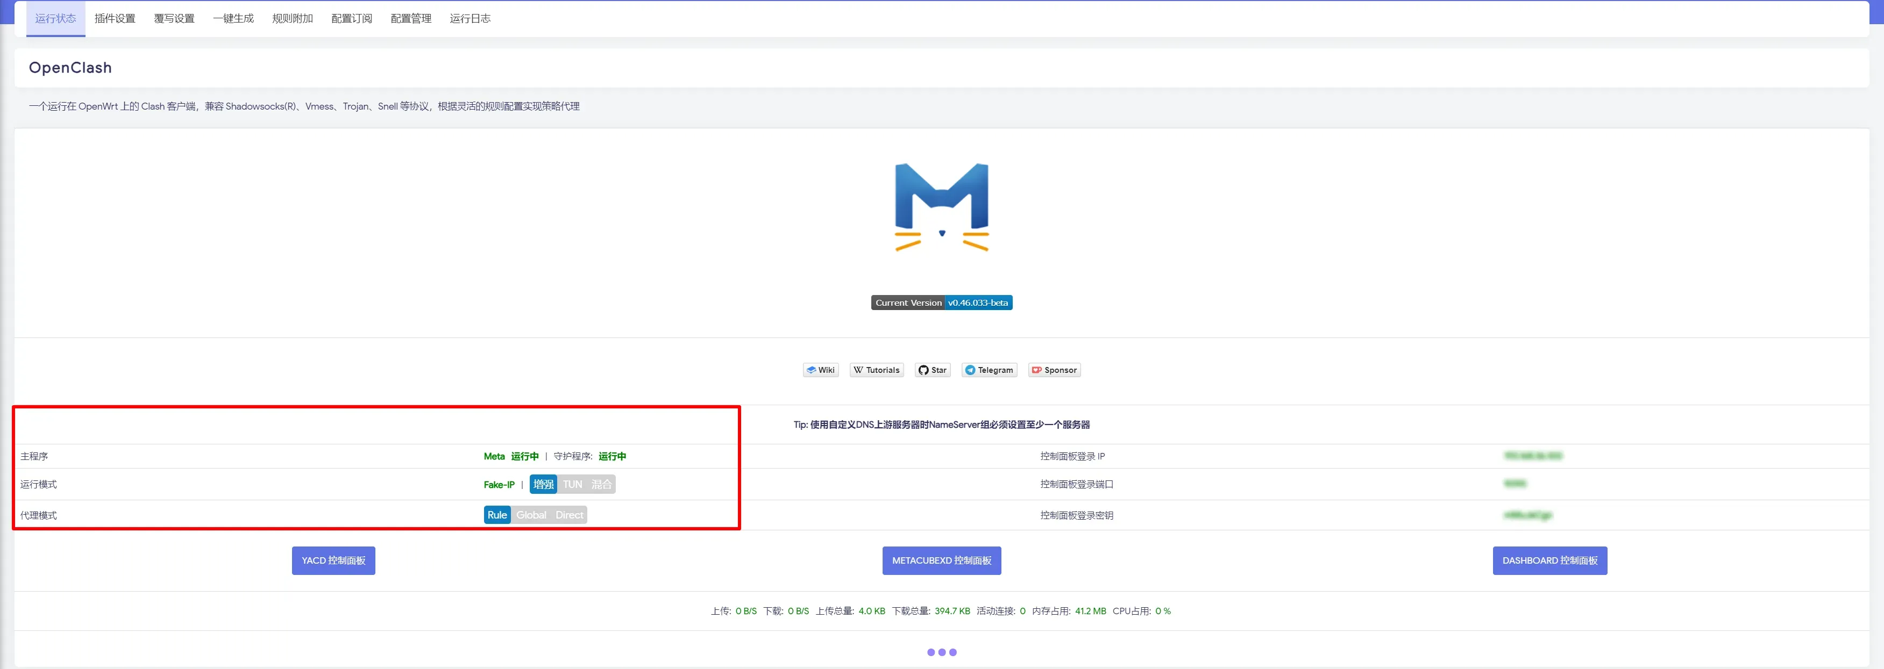Click the CPU占用 0 % value
Screen dimensions: 1884x669
tap(1163, 612)
